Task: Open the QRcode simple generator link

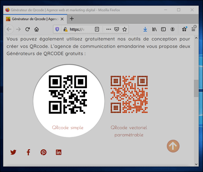Action: (68, 128)
